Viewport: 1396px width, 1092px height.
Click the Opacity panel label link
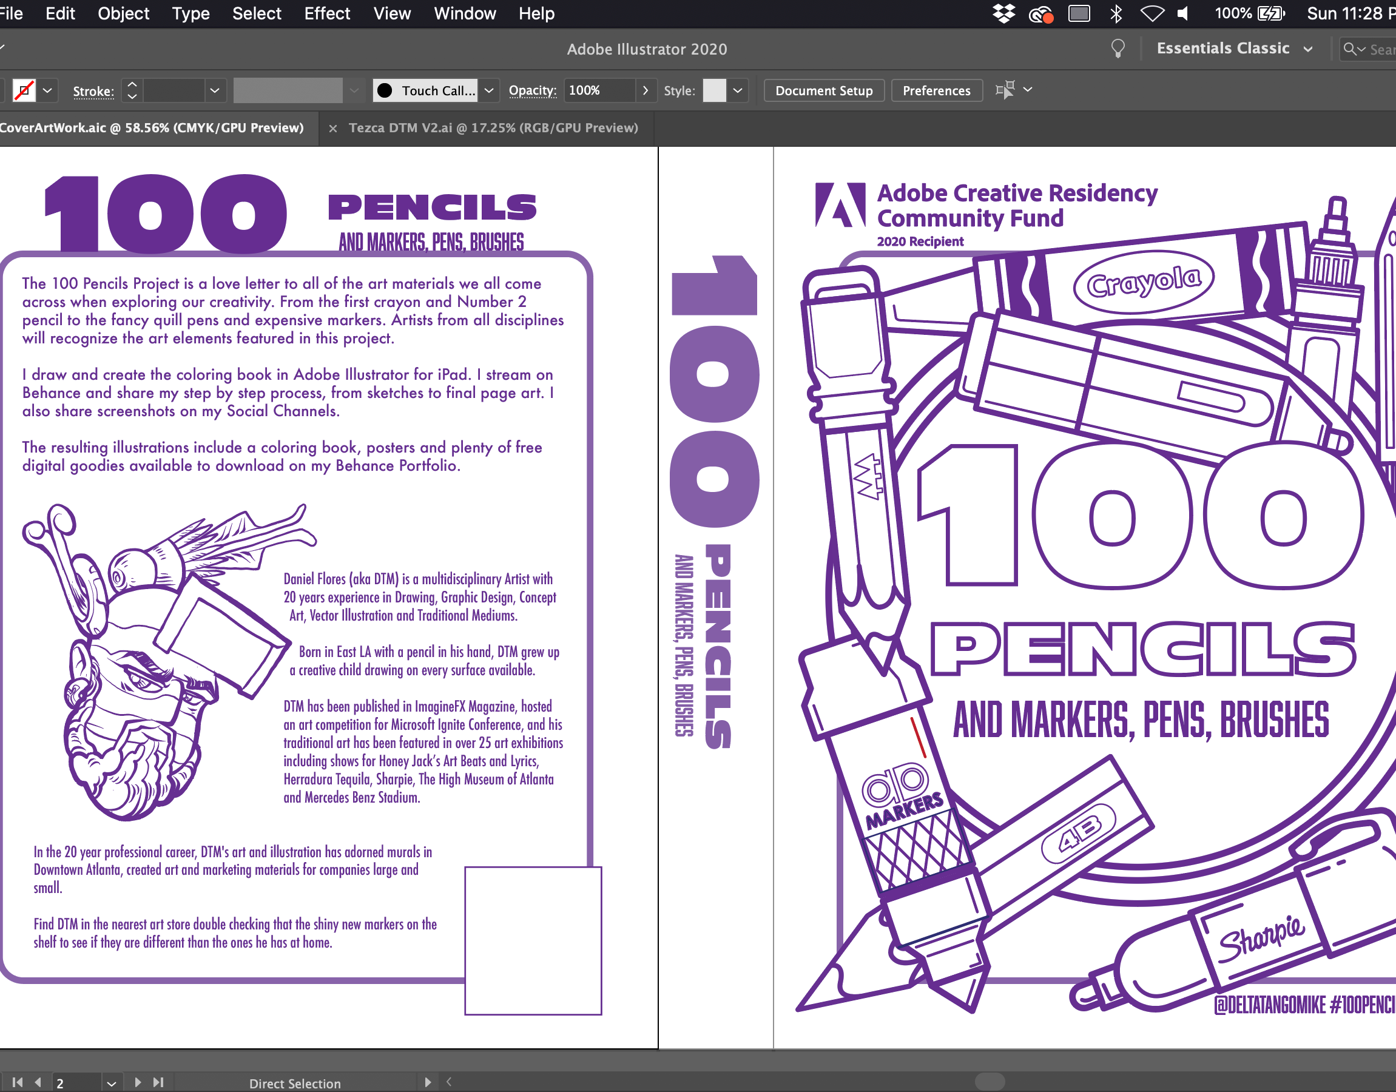pos(533,90)
